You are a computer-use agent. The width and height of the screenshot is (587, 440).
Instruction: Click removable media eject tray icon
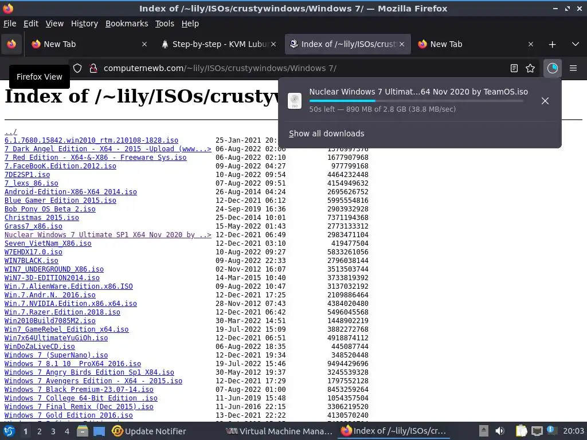pyautogui.click(x=483, y=431)
